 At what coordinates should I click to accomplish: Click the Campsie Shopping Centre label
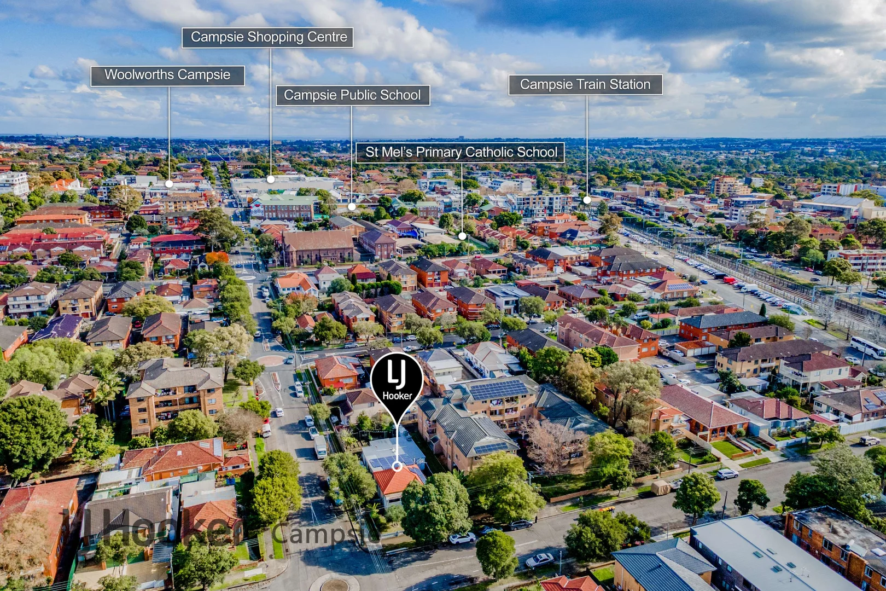point(267,37)
